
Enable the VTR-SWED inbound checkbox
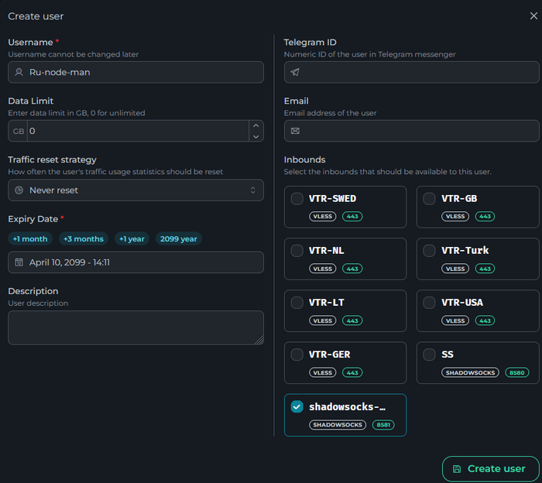297,199
